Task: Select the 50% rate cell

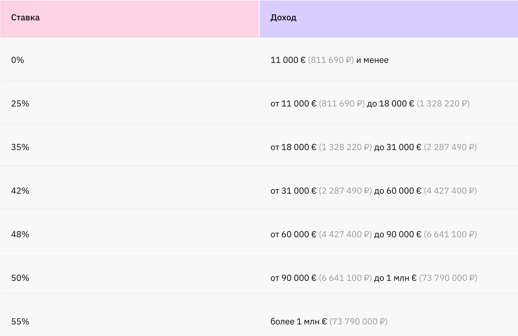Action: (20, 278)
